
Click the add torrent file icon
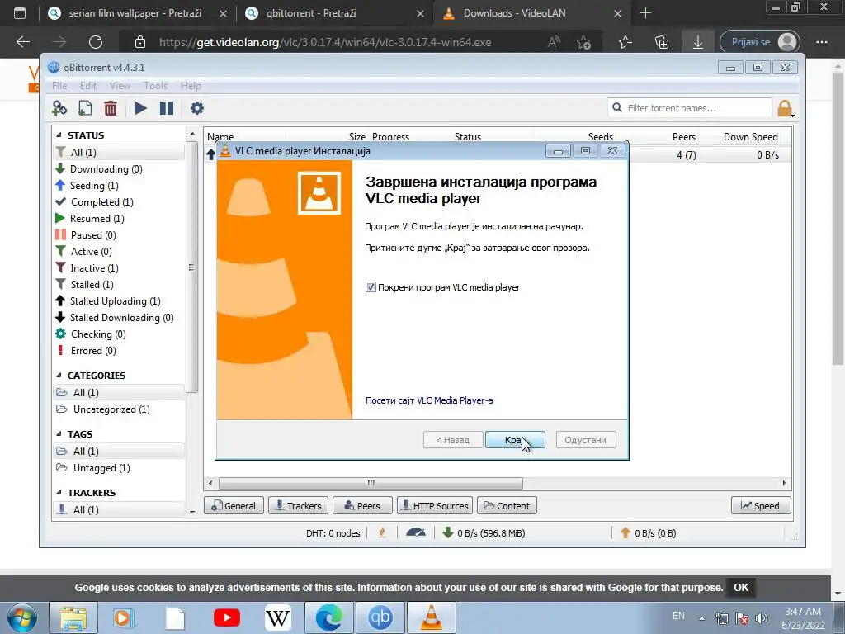(x=85, y=108)
